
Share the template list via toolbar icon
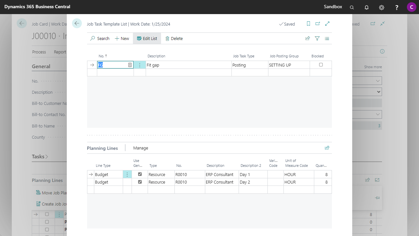[x=308, y=38]
